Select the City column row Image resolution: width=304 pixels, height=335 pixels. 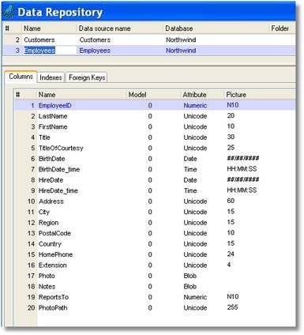pos(155,212)
